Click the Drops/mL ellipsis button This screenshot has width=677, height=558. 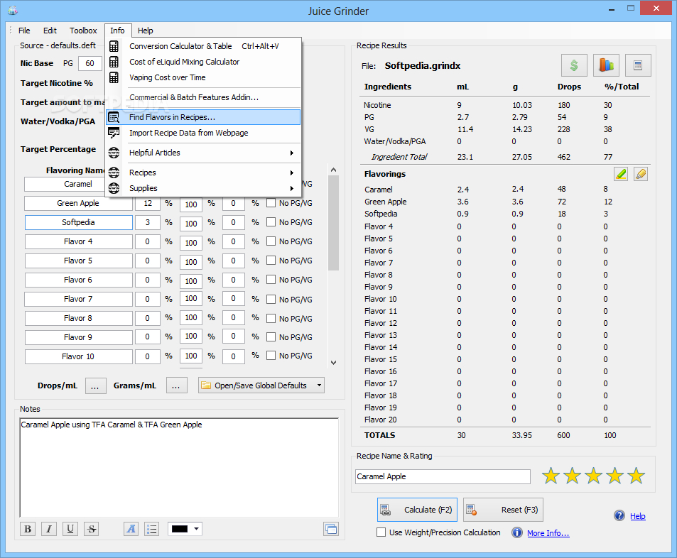coord(95,385)
